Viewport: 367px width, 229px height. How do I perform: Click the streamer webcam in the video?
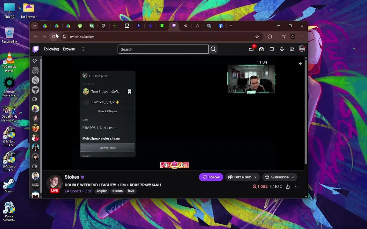[x=251, y=79]
